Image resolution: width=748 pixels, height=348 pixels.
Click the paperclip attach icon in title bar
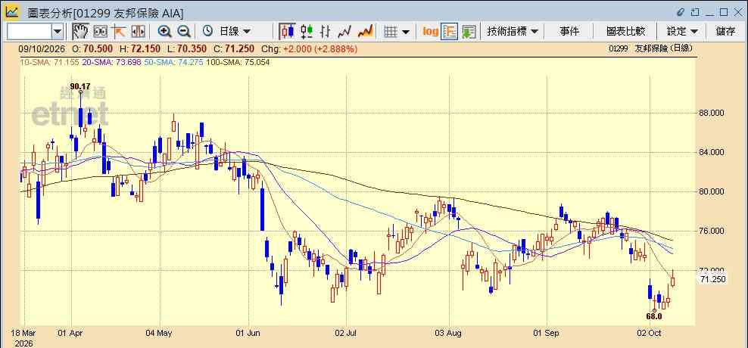681,11
